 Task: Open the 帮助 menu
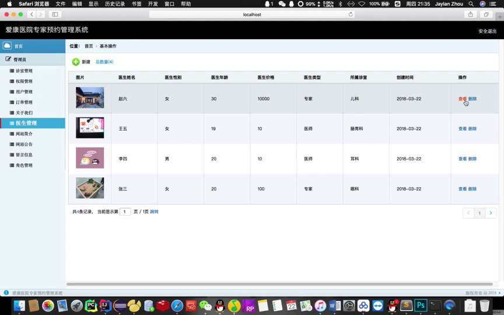coord(185,4)
